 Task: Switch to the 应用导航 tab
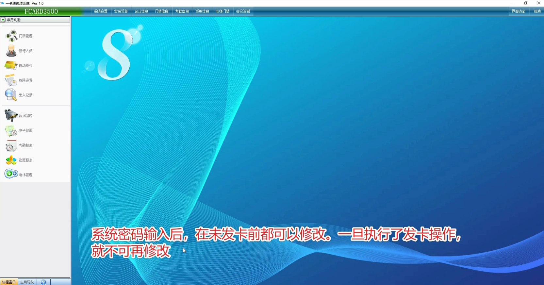click(27, 282)
